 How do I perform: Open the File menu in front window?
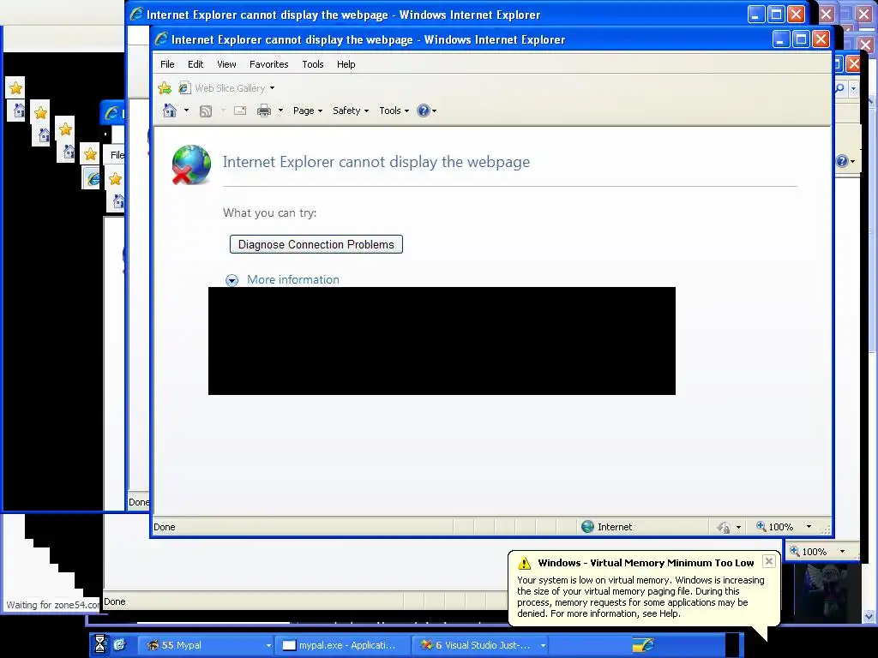[167, 64]
